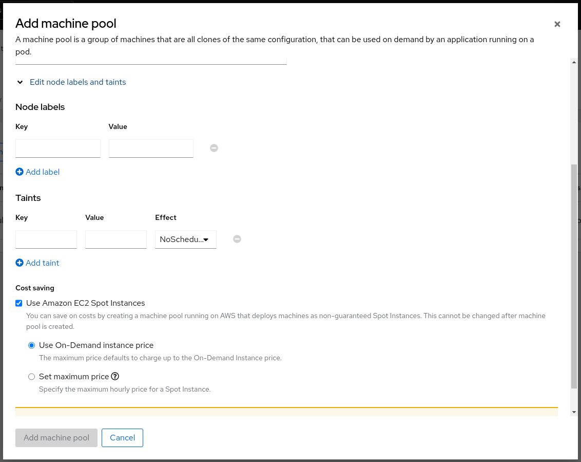The height and width of the screenshot is (462, 581).
Task: Click the remove icon beside taint row
Action: (237, 239)
